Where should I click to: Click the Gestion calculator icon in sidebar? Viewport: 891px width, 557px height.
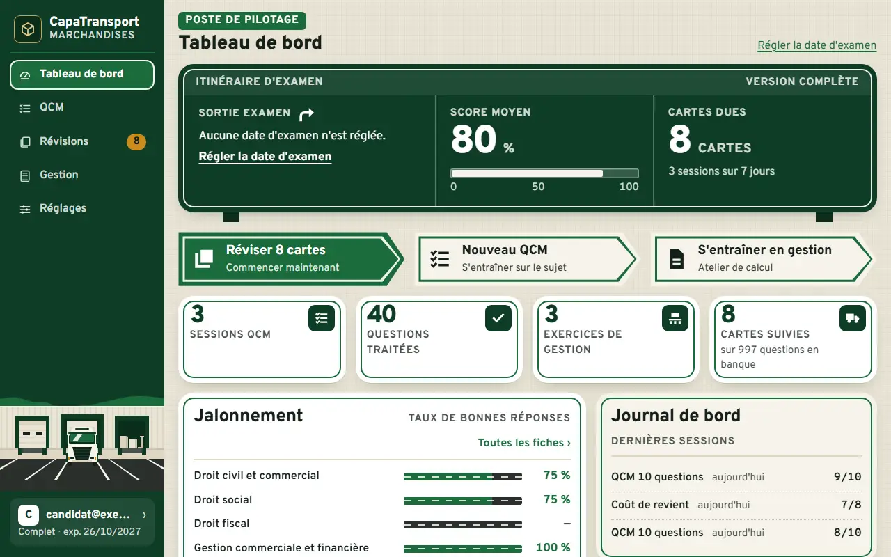(26, 175)
